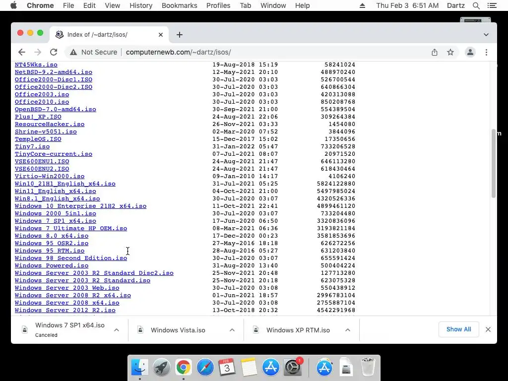Reload the current page
This screenshot has height=381, width=508.
click(x=54, y=52)
